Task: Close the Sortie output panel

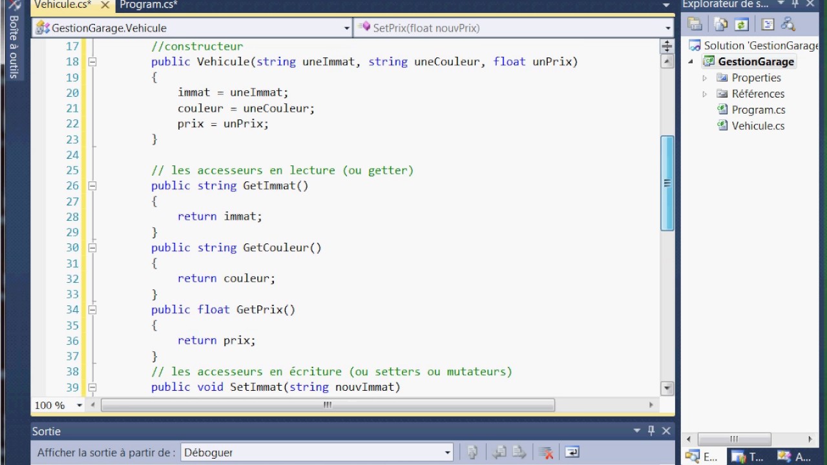Action: point(666,431)
